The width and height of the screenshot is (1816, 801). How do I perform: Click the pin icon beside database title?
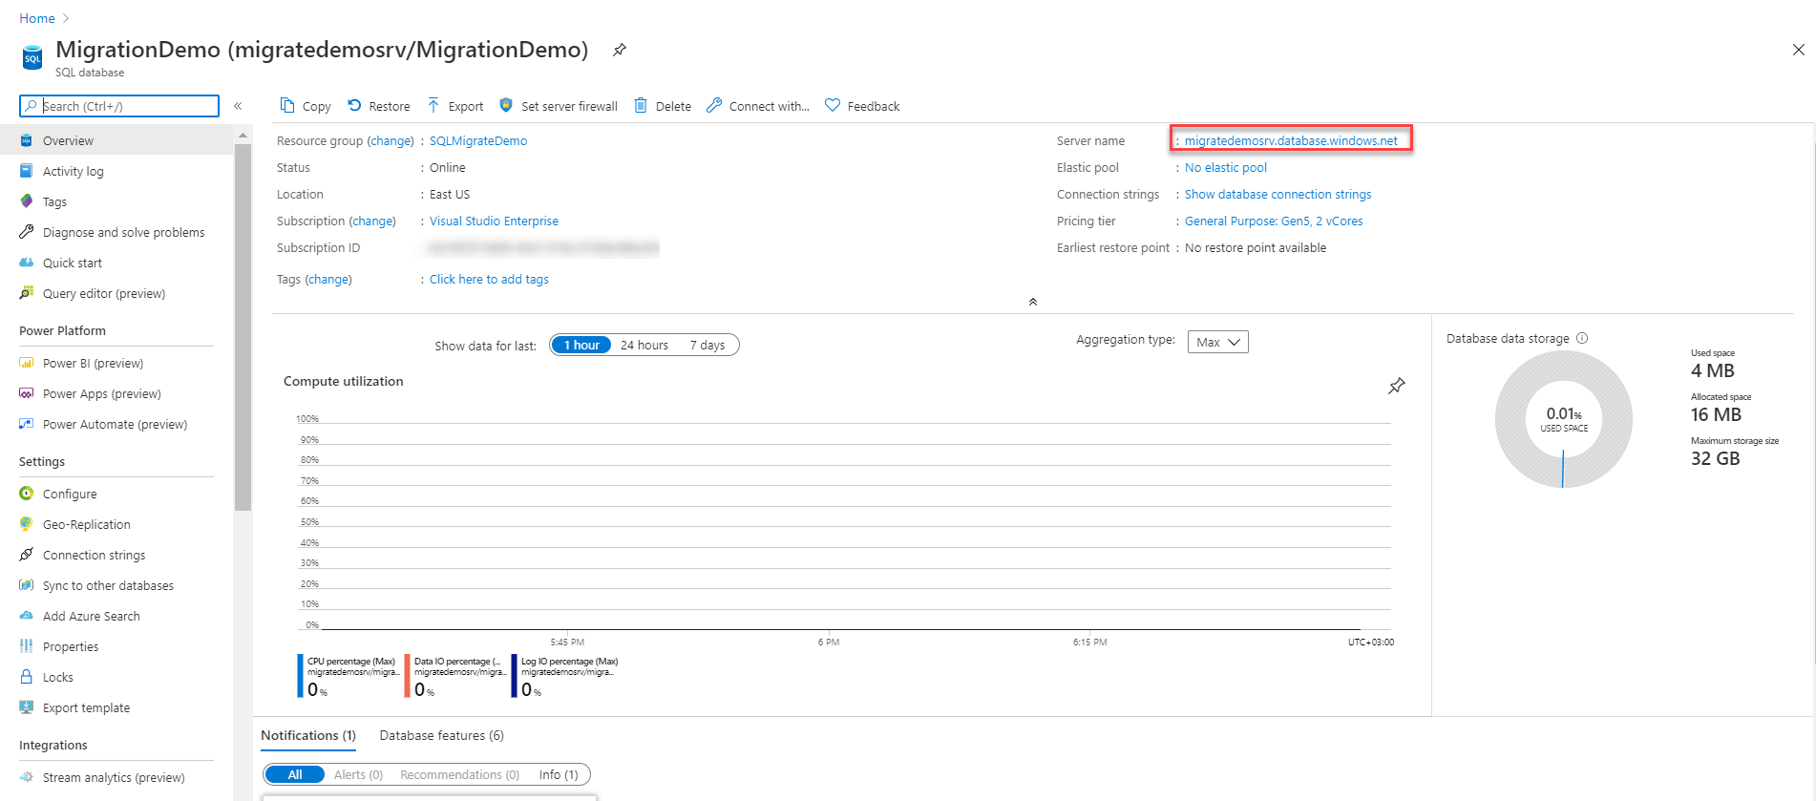pos(620,50)
